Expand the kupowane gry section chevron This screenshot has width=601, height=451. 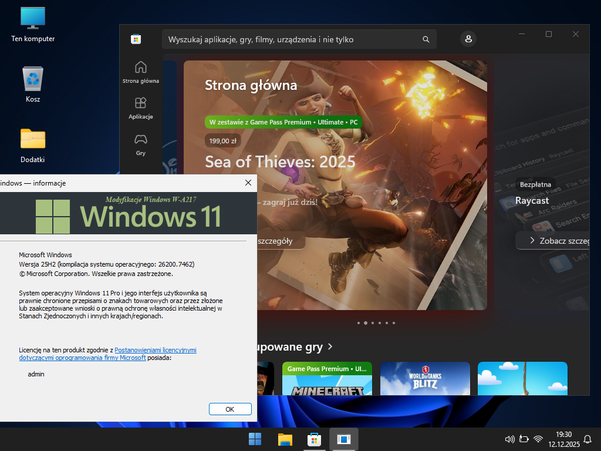[330, 346]
